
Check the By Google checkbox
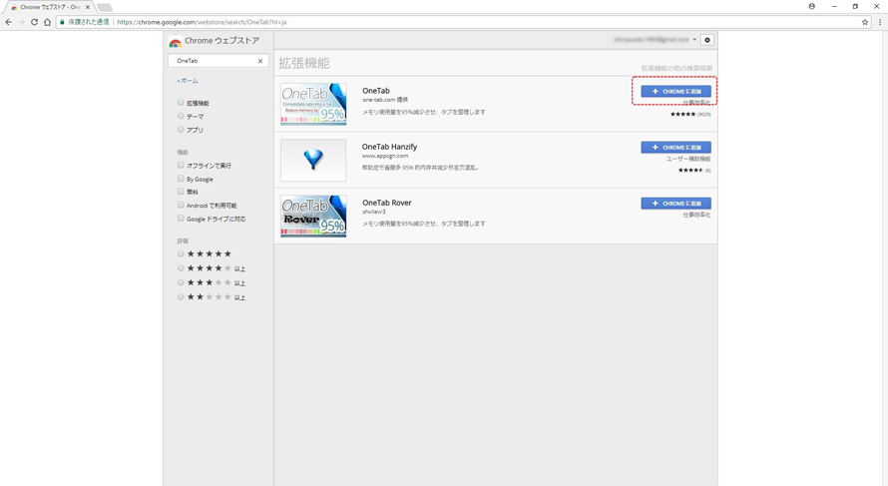(x=181, y=179)
